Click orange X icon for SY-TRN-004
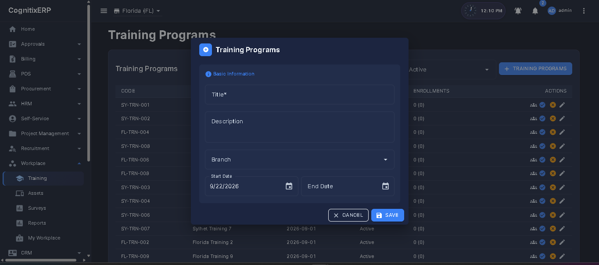The height and width of the screenshot is (265, 599). (553, 201)
